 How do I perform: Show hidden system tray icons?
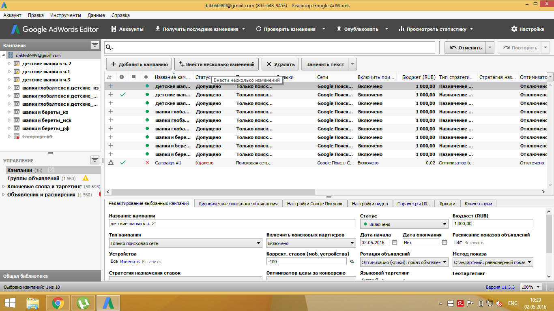coord(440,303)
